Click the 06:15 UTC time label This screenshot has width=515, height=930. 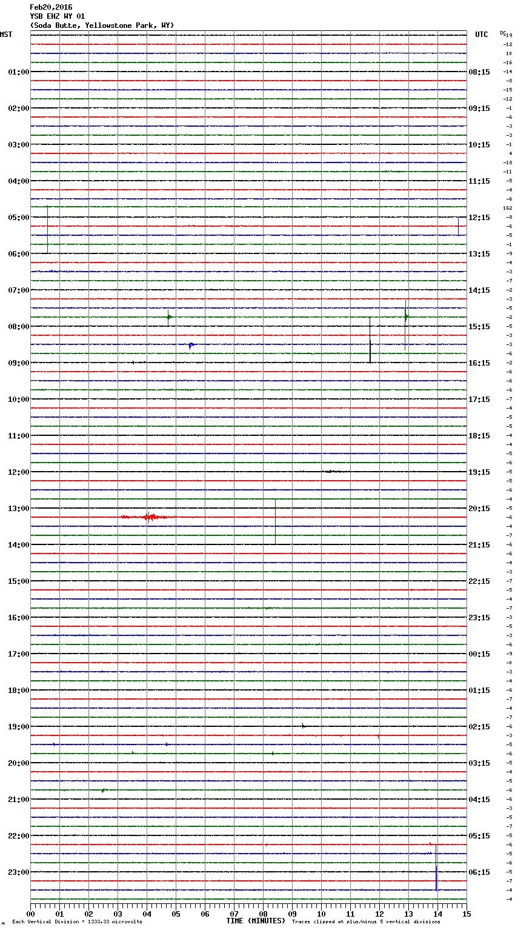479,872
